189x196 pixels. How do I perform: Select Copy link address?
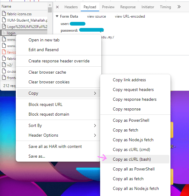[135, 80]
